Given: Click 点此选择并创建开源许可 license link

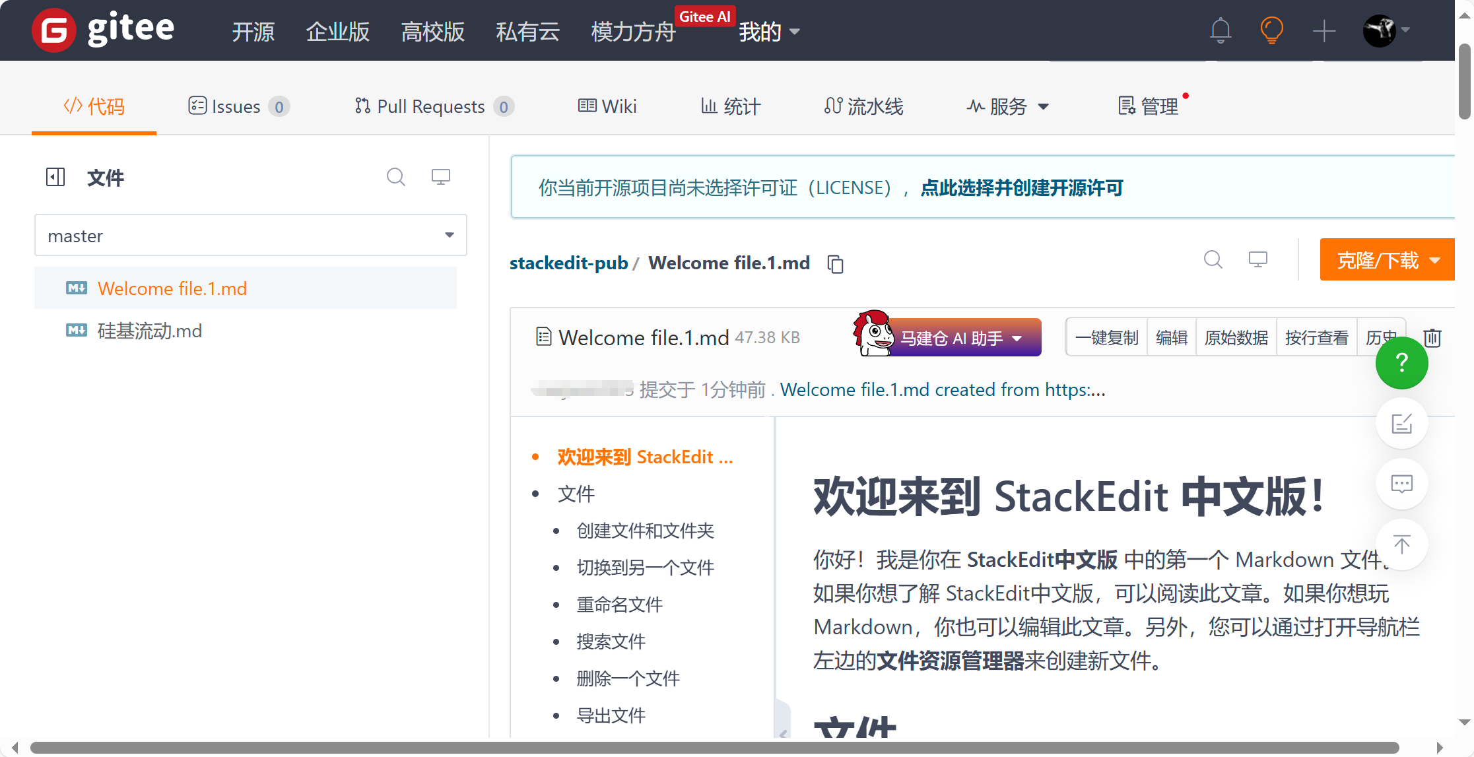Looking at the screenshot, I should pos(1021,187).
